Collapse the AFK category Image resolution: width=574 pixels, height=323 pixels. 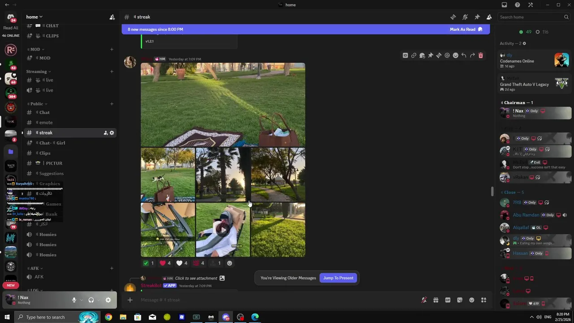35,268
